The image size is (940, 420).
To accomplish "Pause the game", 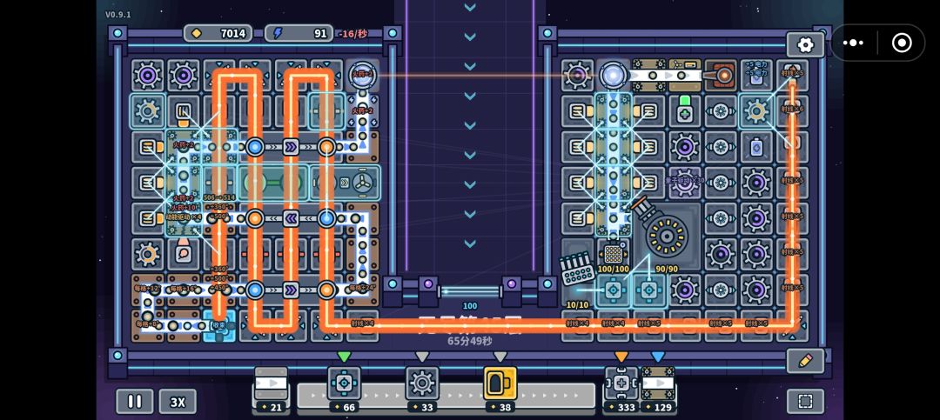I will coord(135,402).
